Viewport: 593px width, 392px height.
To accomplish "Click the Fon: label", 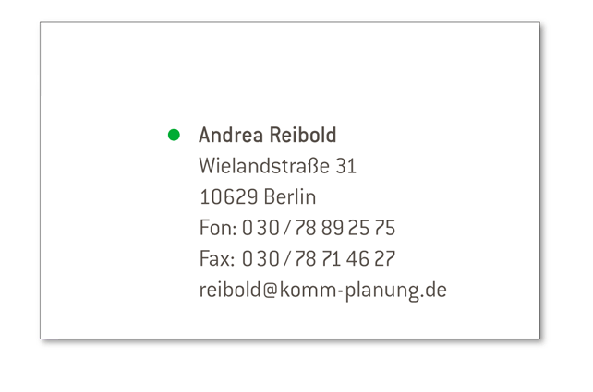I will pyautogui.click(x=218, y=228).
